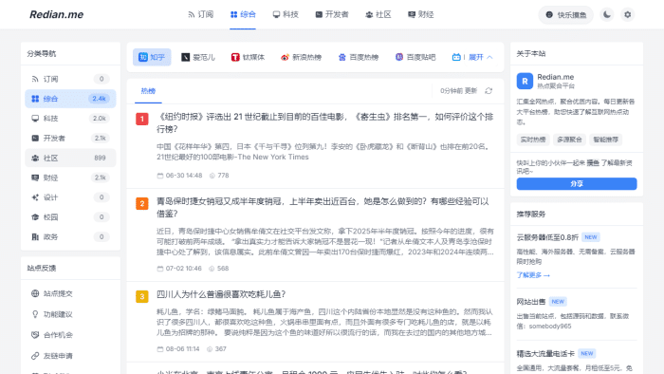Select 订阅 in the sidebar category list
664x374 pixels.
point(70,79)
